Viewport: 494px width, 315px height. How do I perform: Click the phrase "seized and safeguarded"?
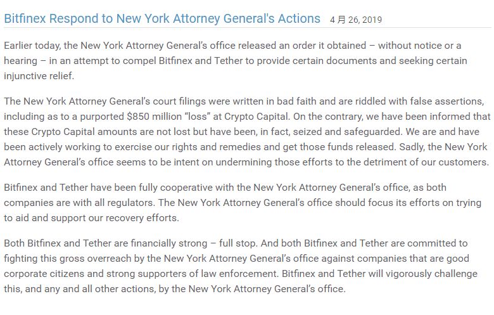point(347,131)
